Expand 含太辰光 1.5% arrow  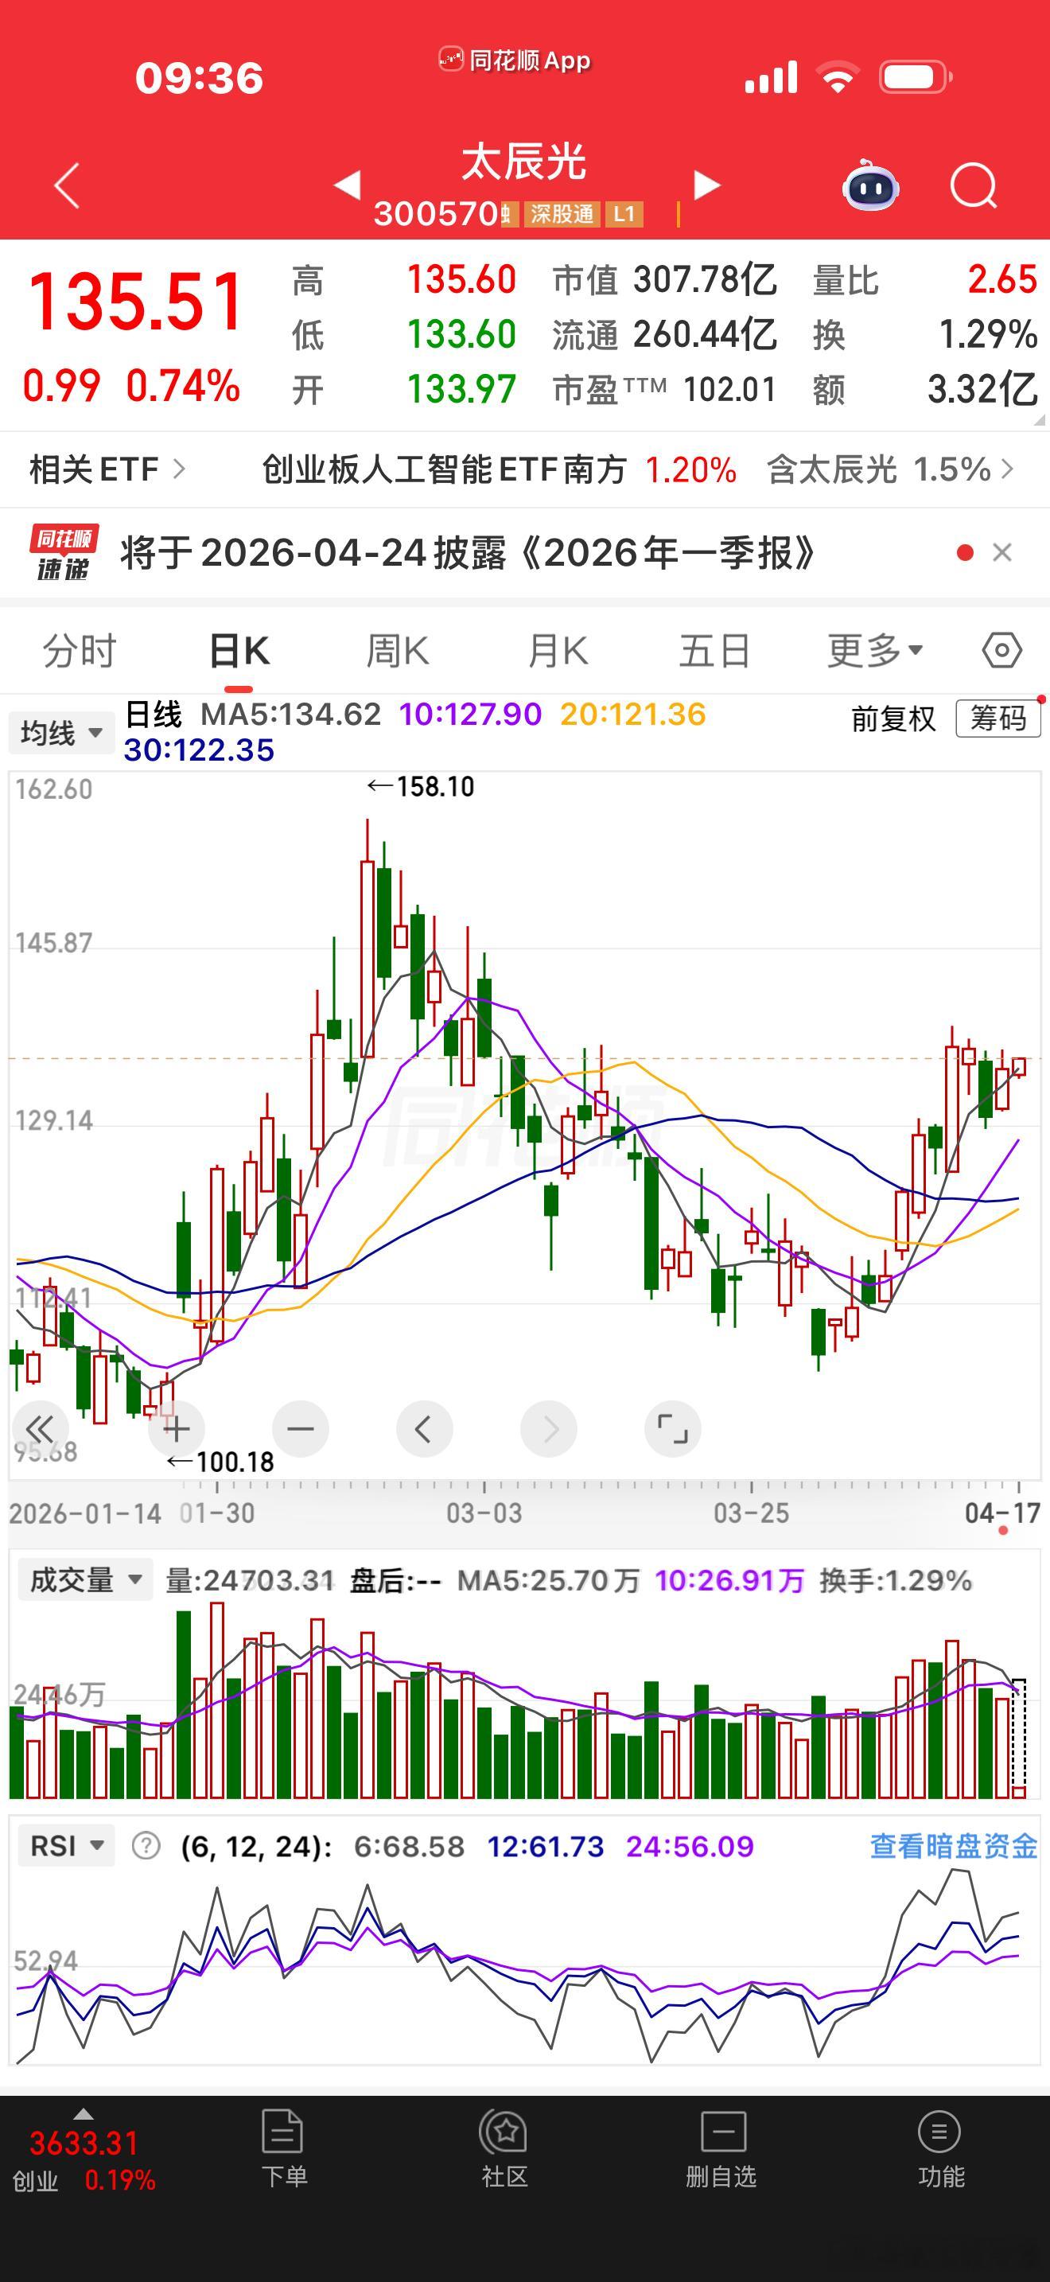click(x=1008, y=469)
